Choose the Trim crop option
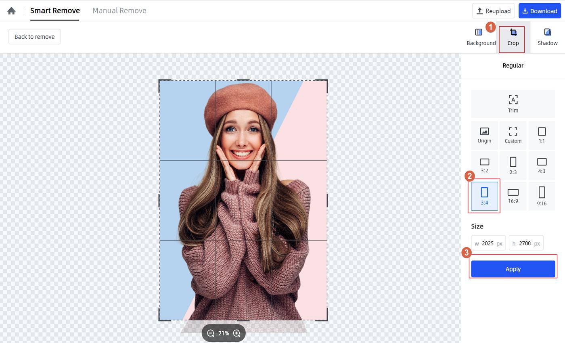The height and width of the screenshot is (343, 565). [x=513, y=104]
